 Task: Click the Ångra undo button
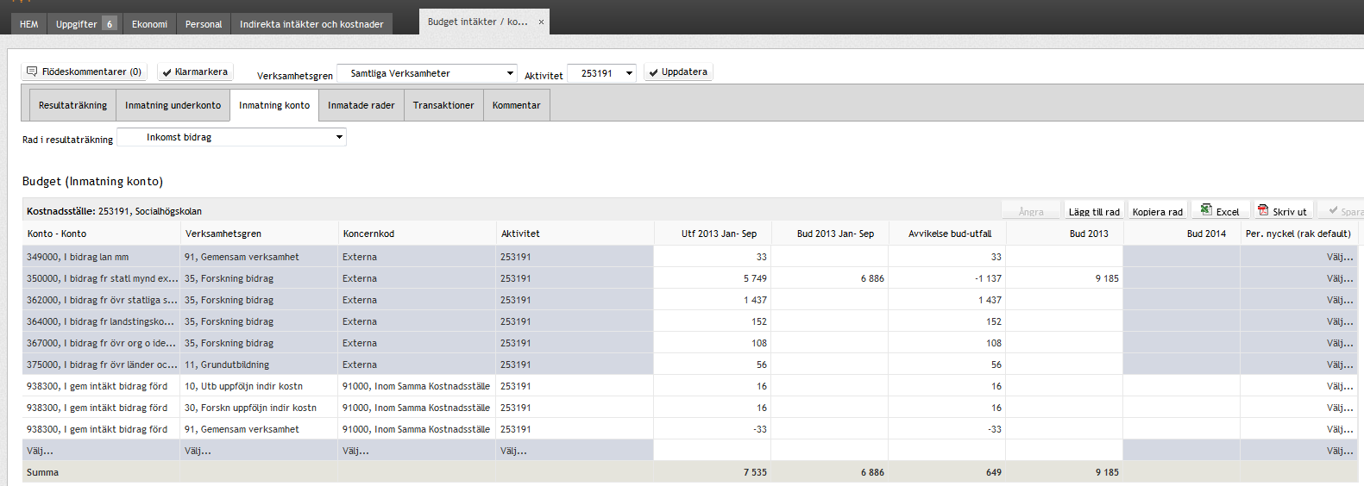1031,211
